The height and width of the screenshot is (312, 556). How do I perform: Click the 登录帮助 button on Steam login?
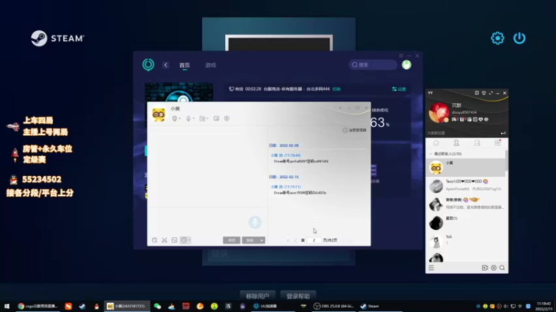point(298,296)
